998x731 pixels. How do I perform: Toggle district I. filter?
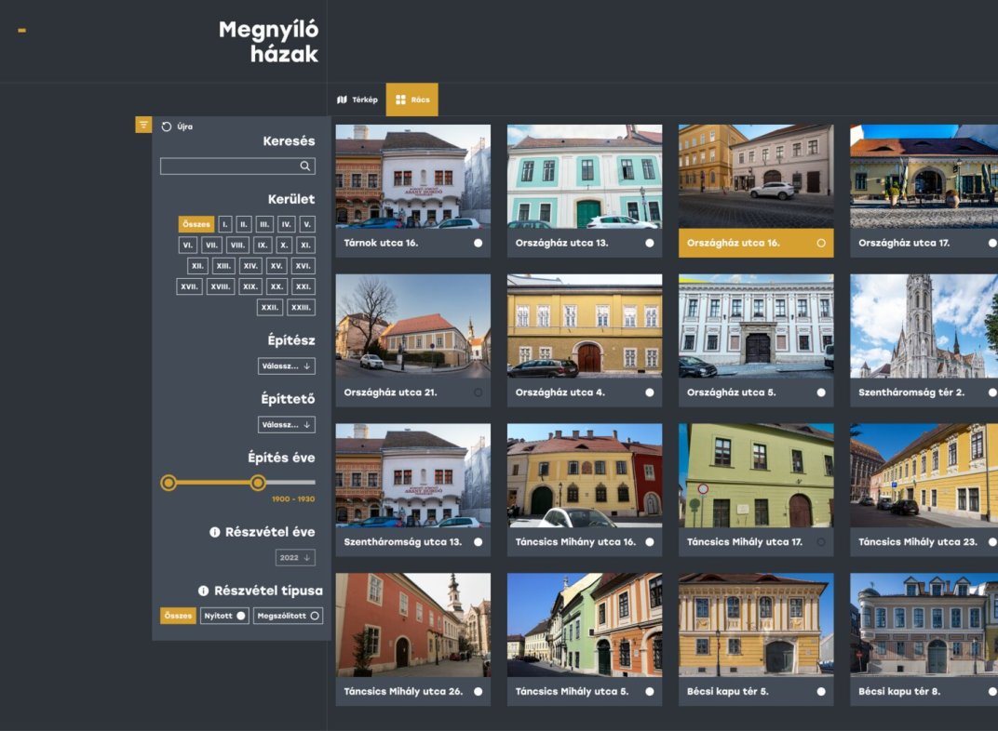[x=224, y=224]
